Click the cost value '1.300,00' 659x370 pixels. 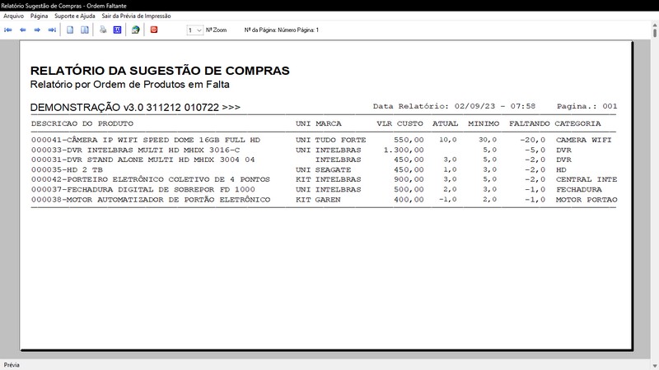(x=404, y=150)
